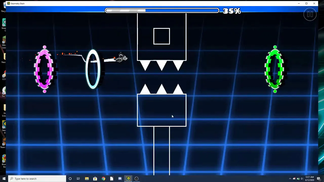Image resolution: width=324 pixels, height=182 pixels.
Task: Open the Windows Start menu
Action: coord(4,179)
